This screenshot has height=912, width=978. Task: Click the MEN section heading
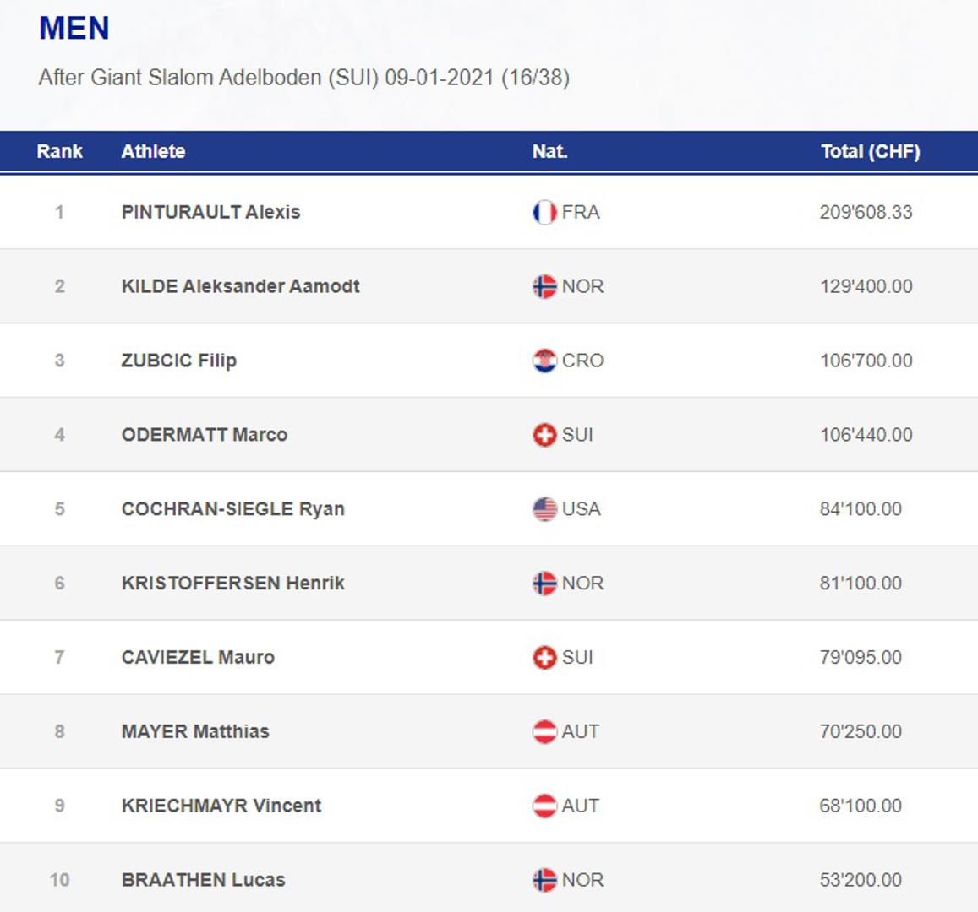pos(74,29)
